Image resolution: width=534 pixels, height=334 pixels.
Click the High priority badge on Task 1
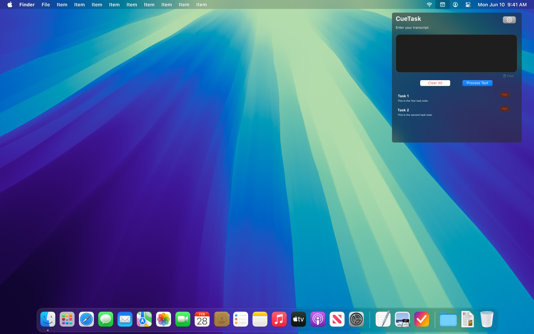tap(504, 95)
